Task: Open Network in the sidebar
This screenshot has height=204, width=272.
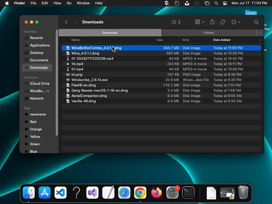Action: (37, 98)
